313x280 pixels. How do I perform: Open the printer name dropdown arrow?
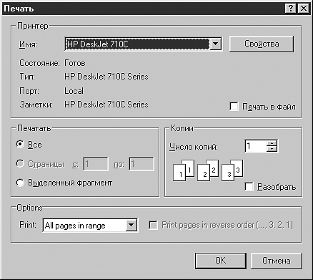click(215, 44)
